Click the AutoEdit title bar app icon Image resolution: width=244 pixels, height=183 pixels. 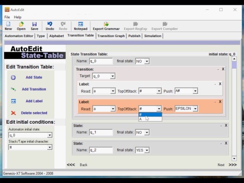7,10
